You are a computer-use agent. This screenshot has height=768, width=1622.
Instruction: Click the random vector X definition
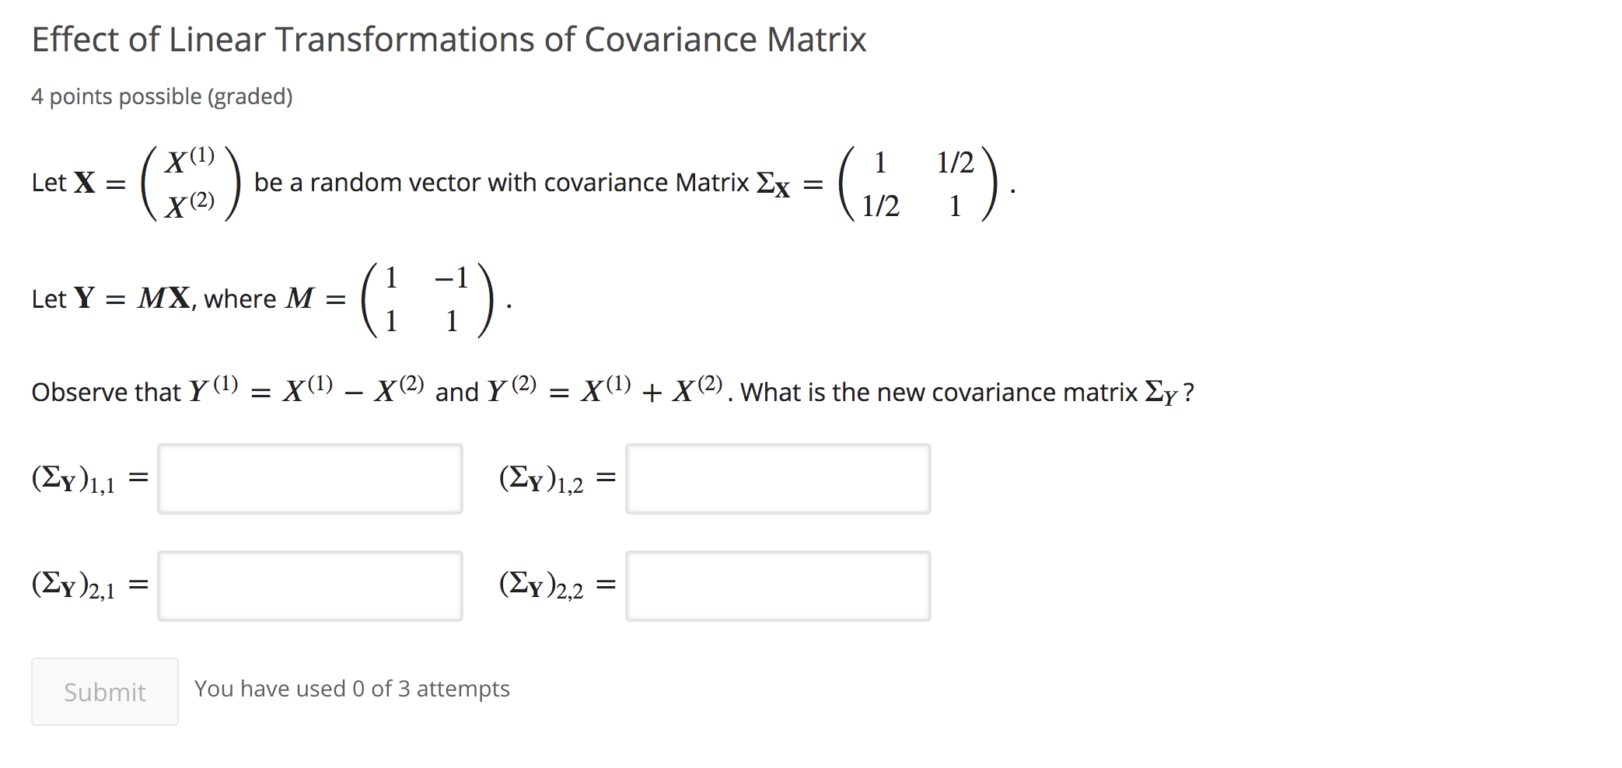(192, 184)
